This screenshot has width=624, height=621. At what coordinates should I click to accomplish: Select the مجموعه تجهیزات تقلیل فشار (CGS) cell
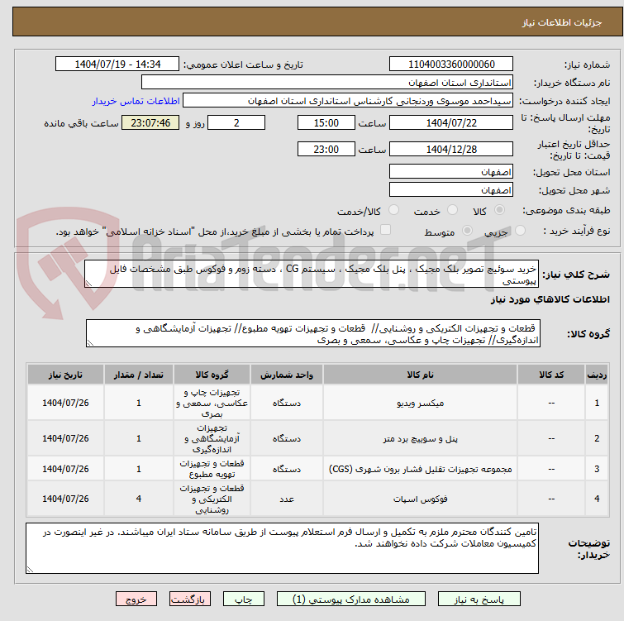(420, 469)
